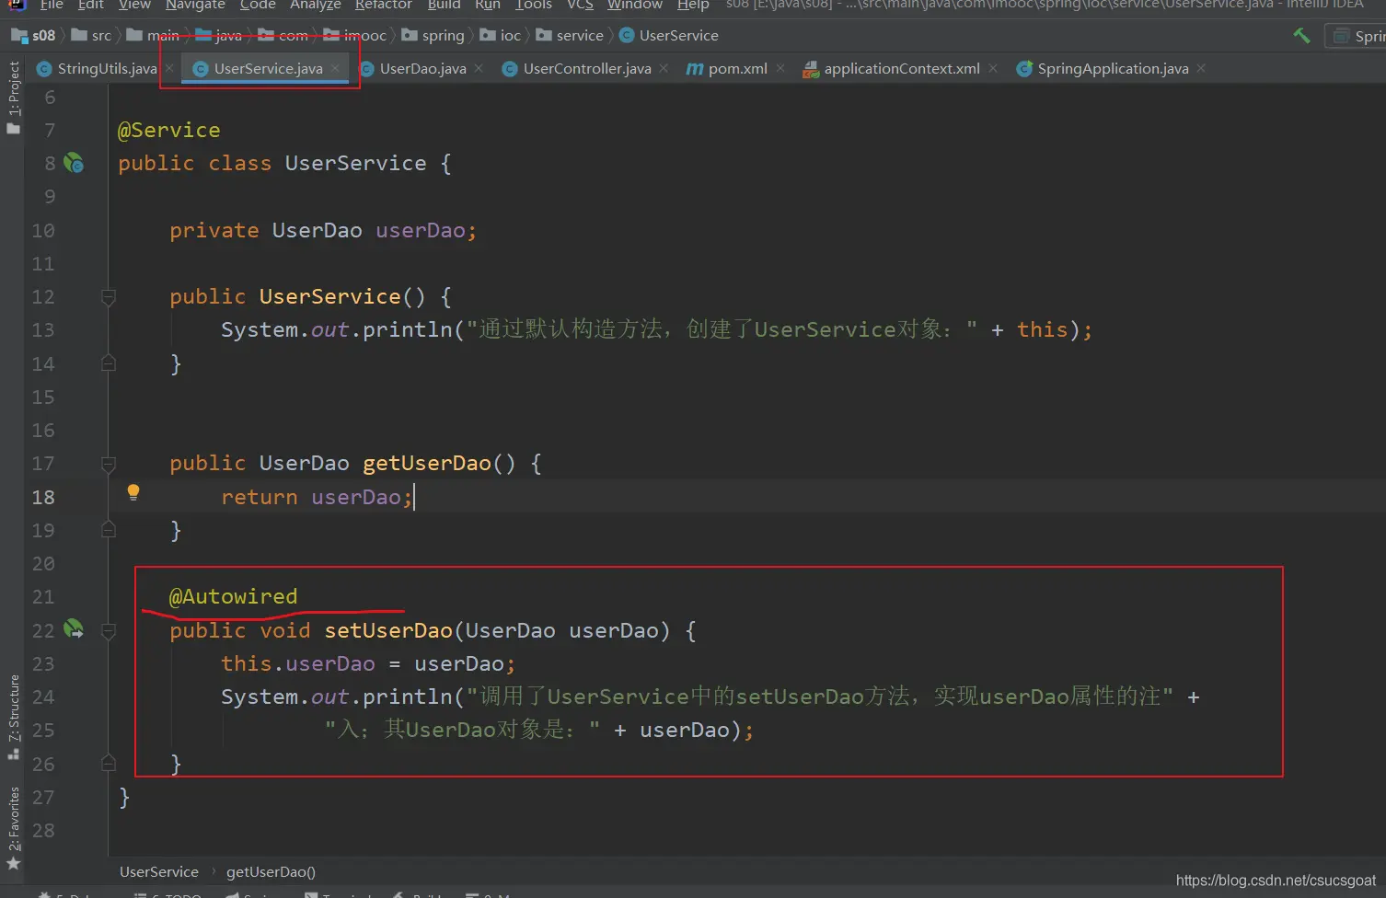This screenshot has height=898, width=1386.
Task: Click the yellow lightbulb intention icon
Action: [x=133, y=492]
